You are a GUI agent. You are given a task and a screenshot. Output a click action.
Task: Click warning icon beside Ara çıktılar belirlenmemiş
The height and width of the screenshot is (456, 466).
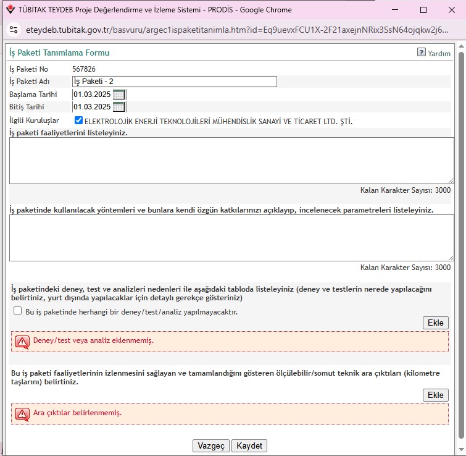tap(22, 414)
